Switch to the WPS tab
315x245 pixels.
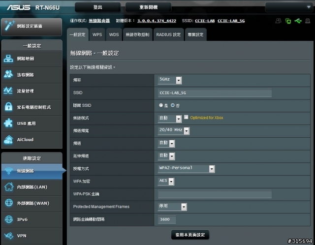pos(97,35)
